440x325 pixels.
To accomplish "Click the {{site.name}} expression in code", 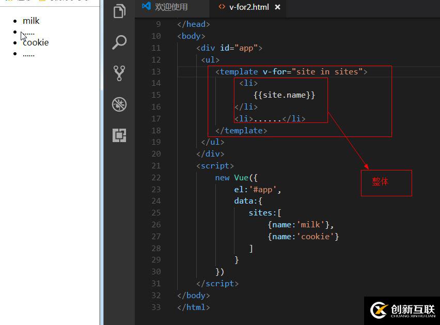I will tap(284, 95).
